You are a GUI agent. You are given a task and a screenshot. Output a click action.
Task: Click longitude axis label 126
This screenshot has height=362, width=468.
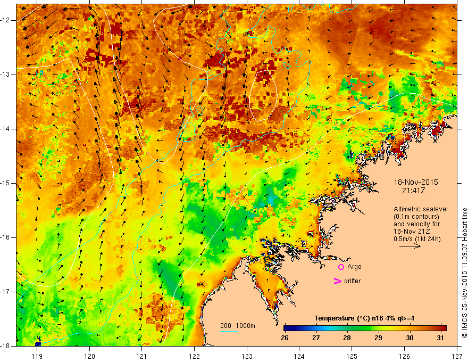point(404,356)
